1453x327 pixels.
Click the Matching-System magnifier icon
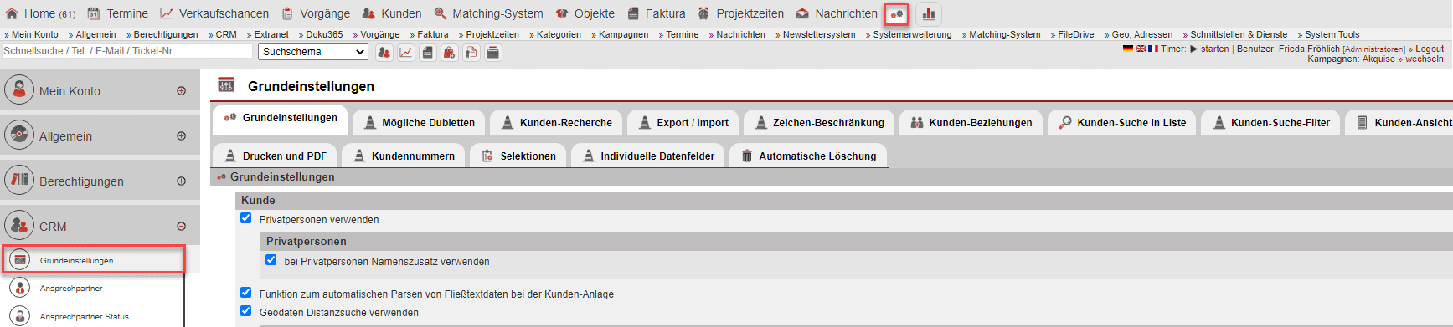pyautogui.click(x=441, y=13)
